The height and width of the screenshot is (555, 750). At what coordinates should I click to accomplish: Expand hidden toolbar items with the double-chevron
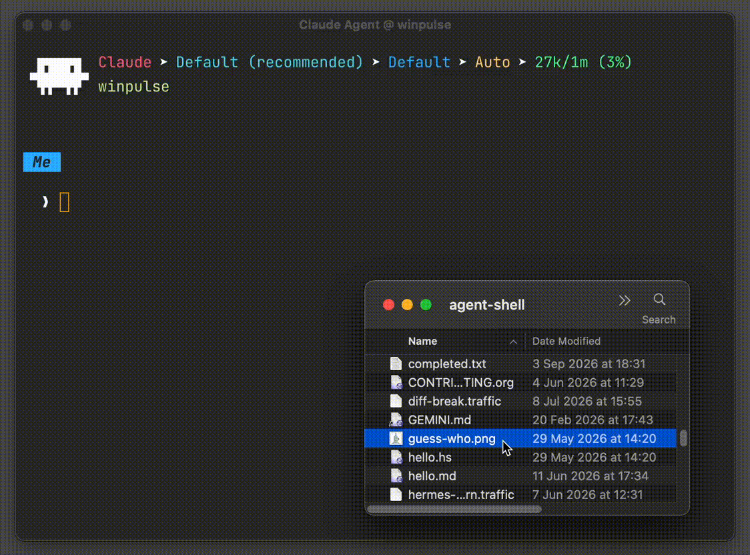(624, 300)
